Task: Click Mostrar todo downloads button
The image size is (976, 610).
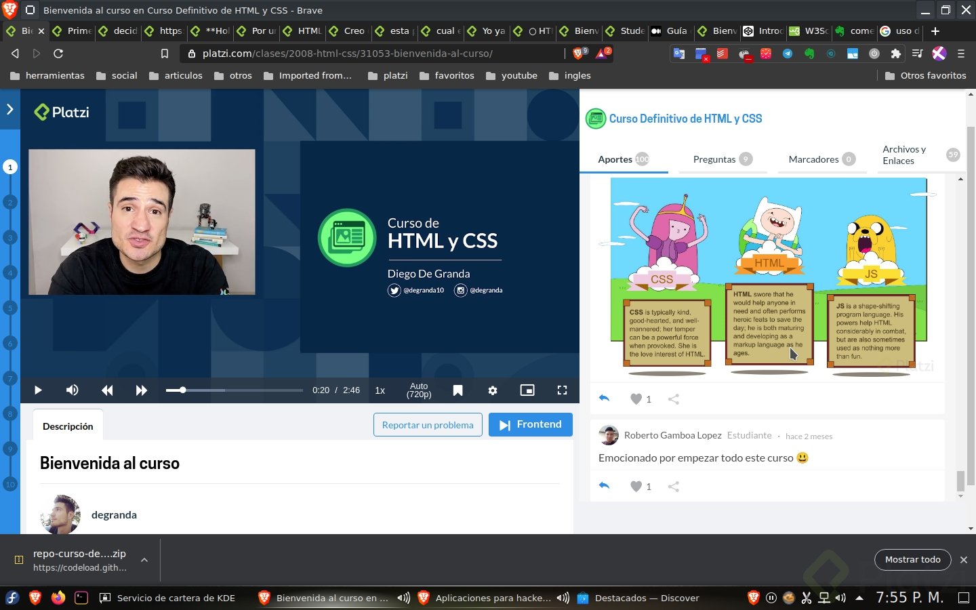Action: coord(913,560)
